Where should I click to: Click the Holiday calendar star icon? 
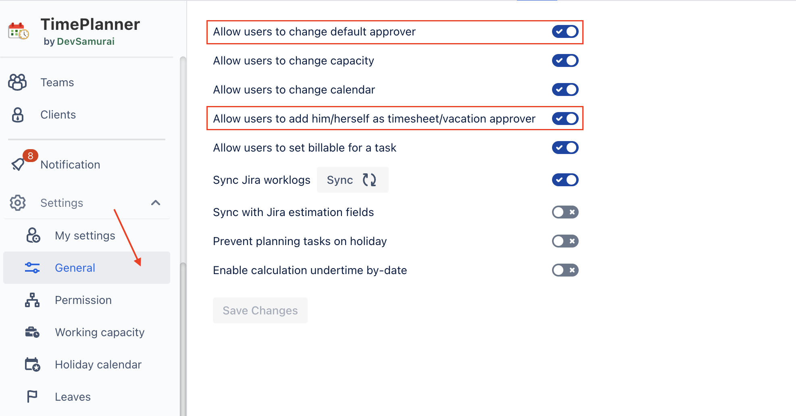(32, 364)
